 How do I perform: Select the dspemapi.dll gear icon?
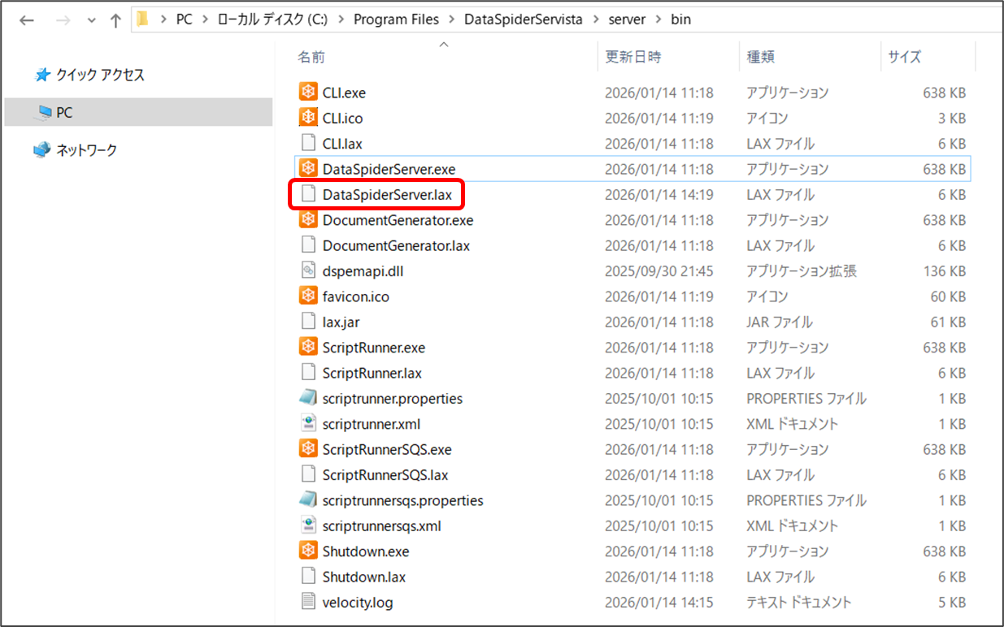coord(308,270)
